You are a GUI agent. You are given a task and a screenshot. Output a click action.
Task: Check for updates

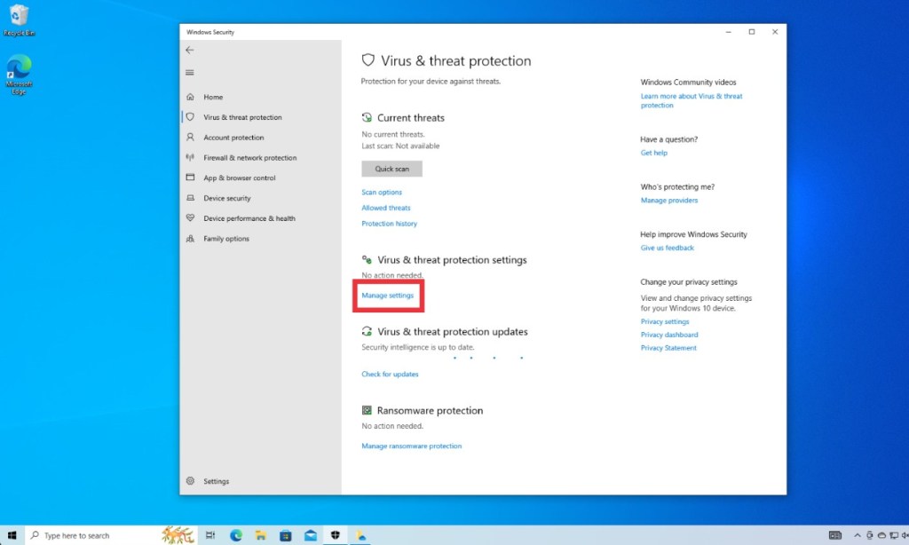click(390, 374)
